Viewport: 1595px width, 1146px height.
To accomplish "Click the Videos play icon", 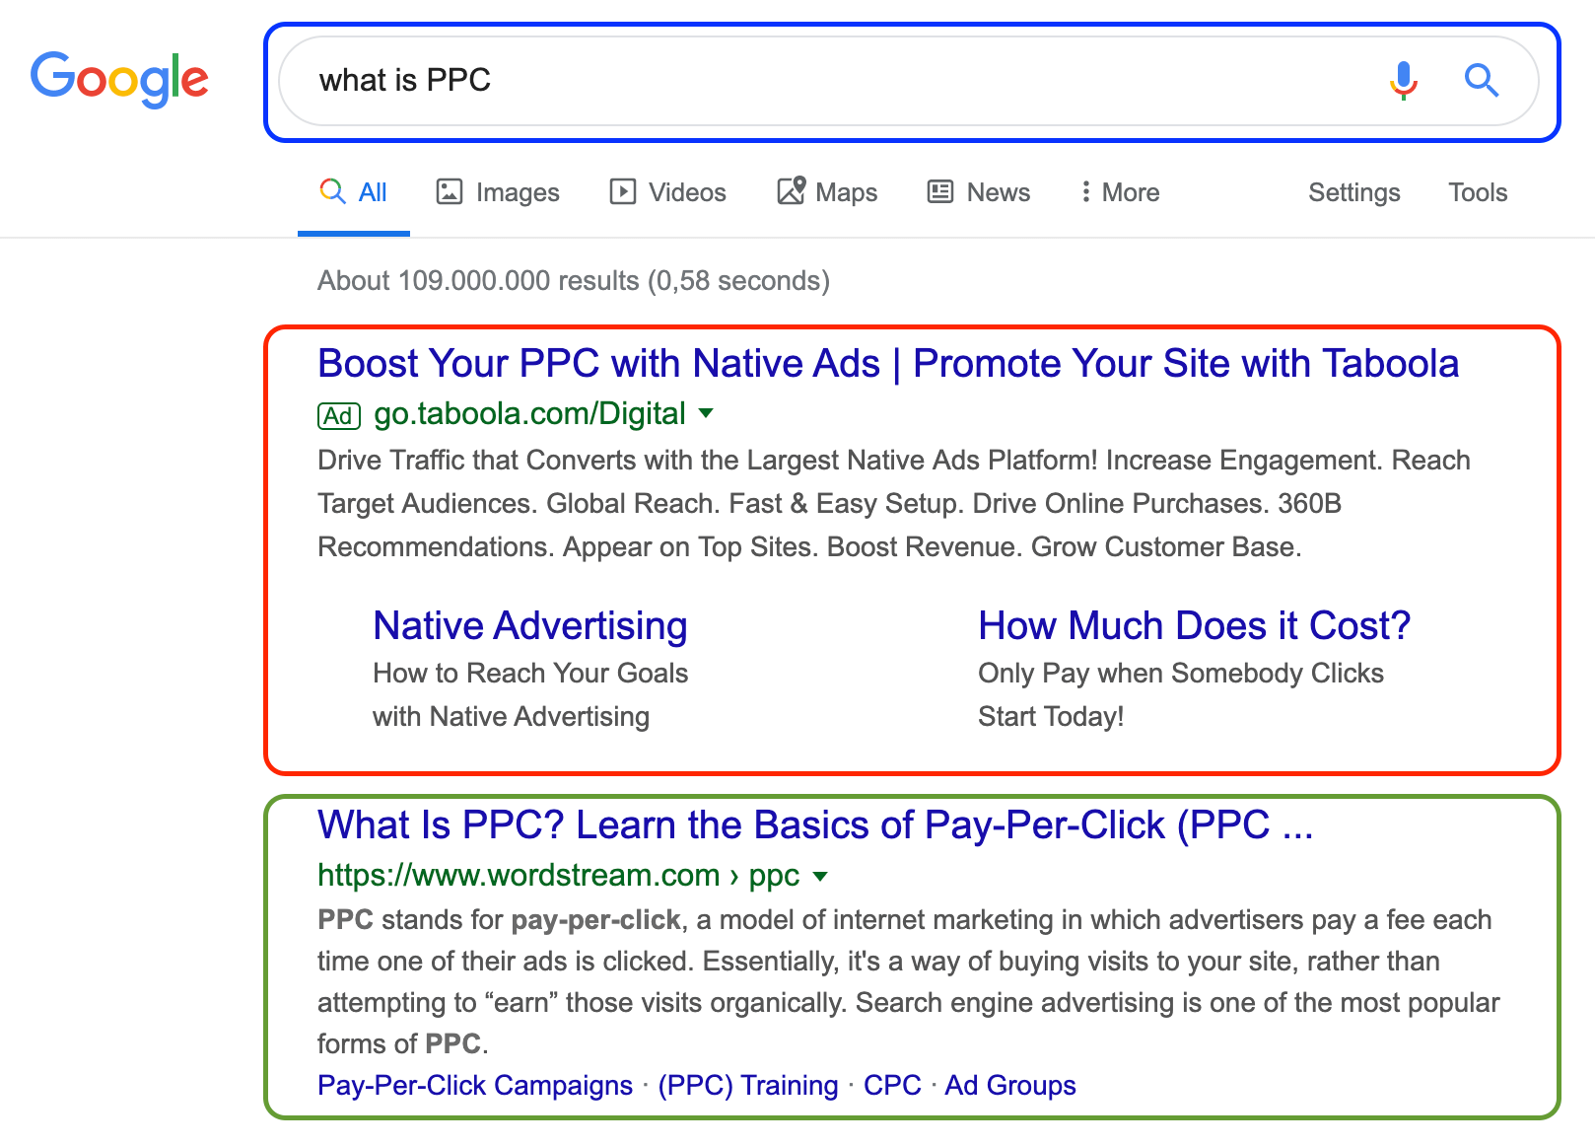I will coord(622,191).
